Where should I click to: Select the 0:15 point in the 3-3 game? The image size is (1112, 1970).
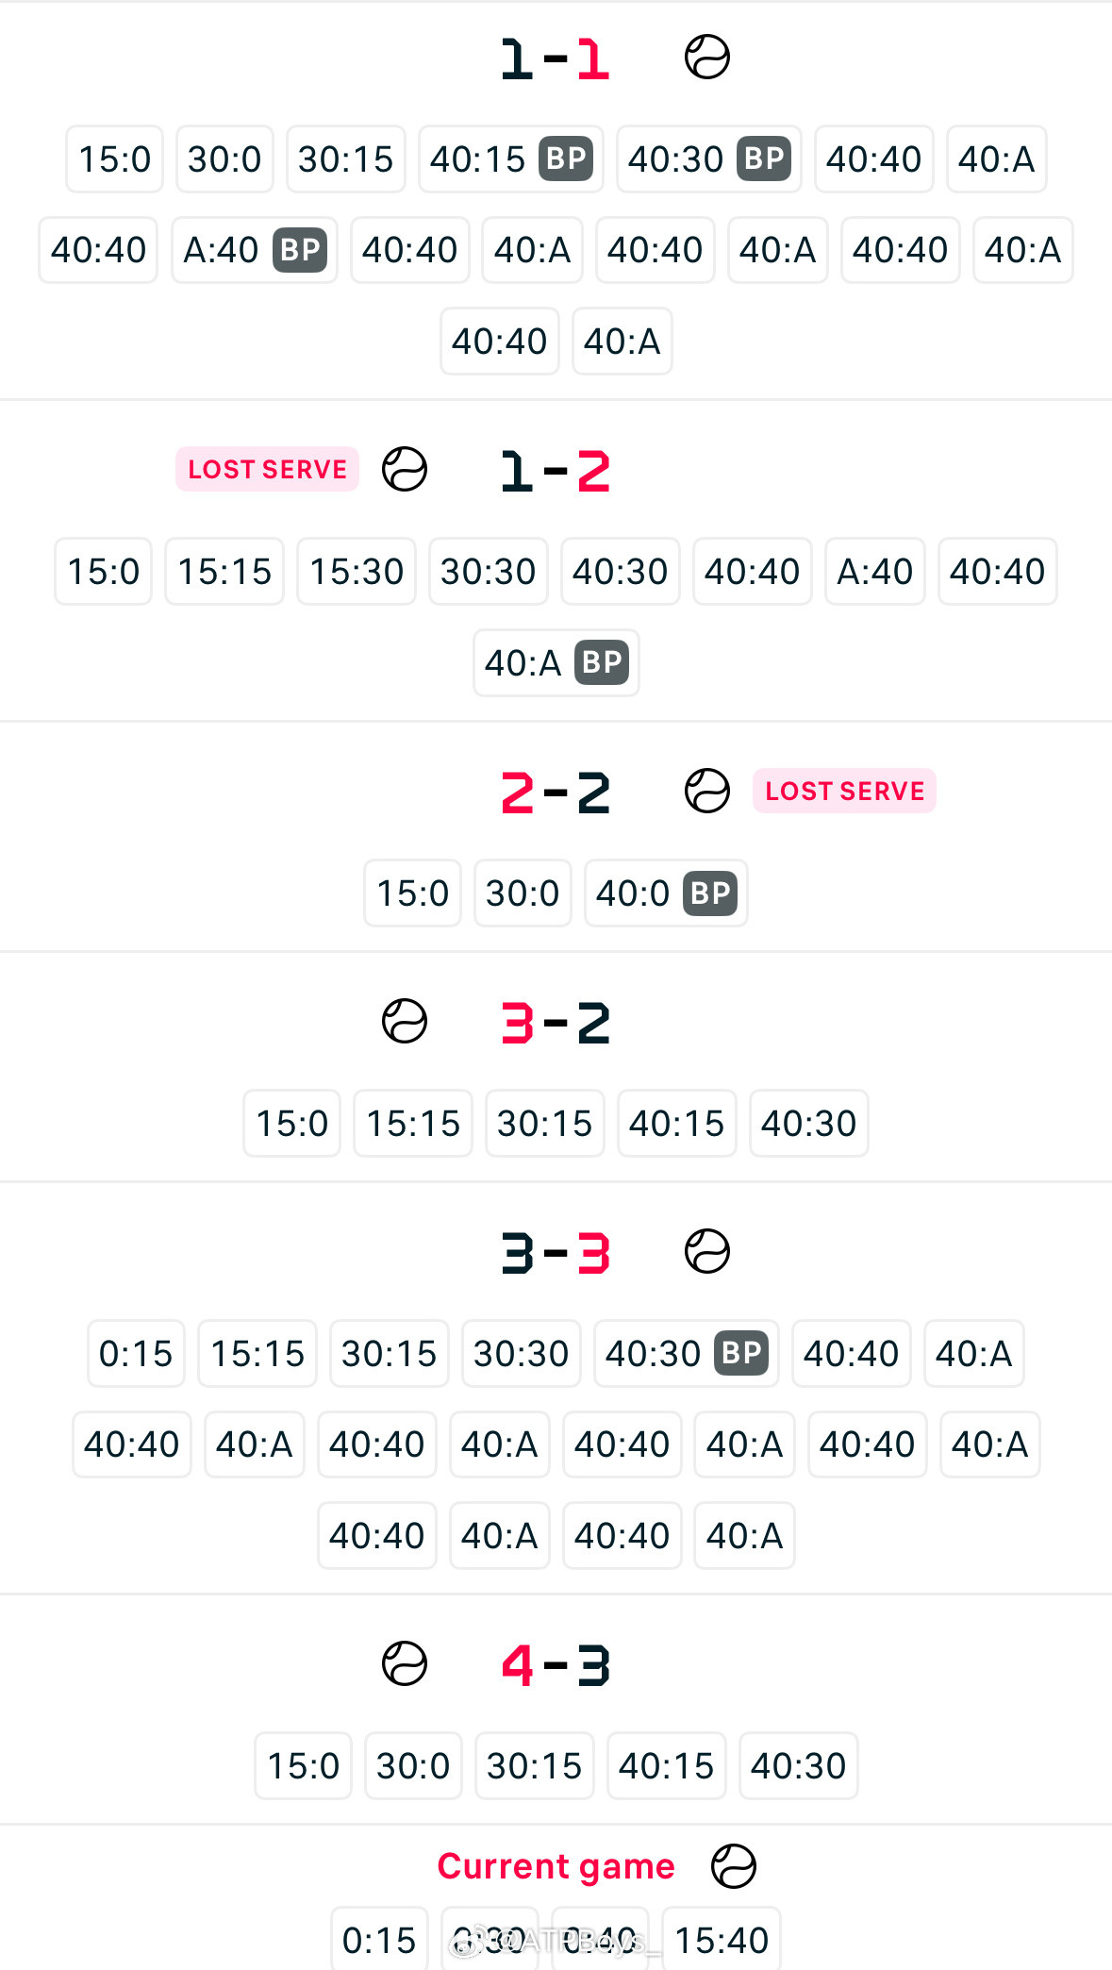pos(136,1354)
